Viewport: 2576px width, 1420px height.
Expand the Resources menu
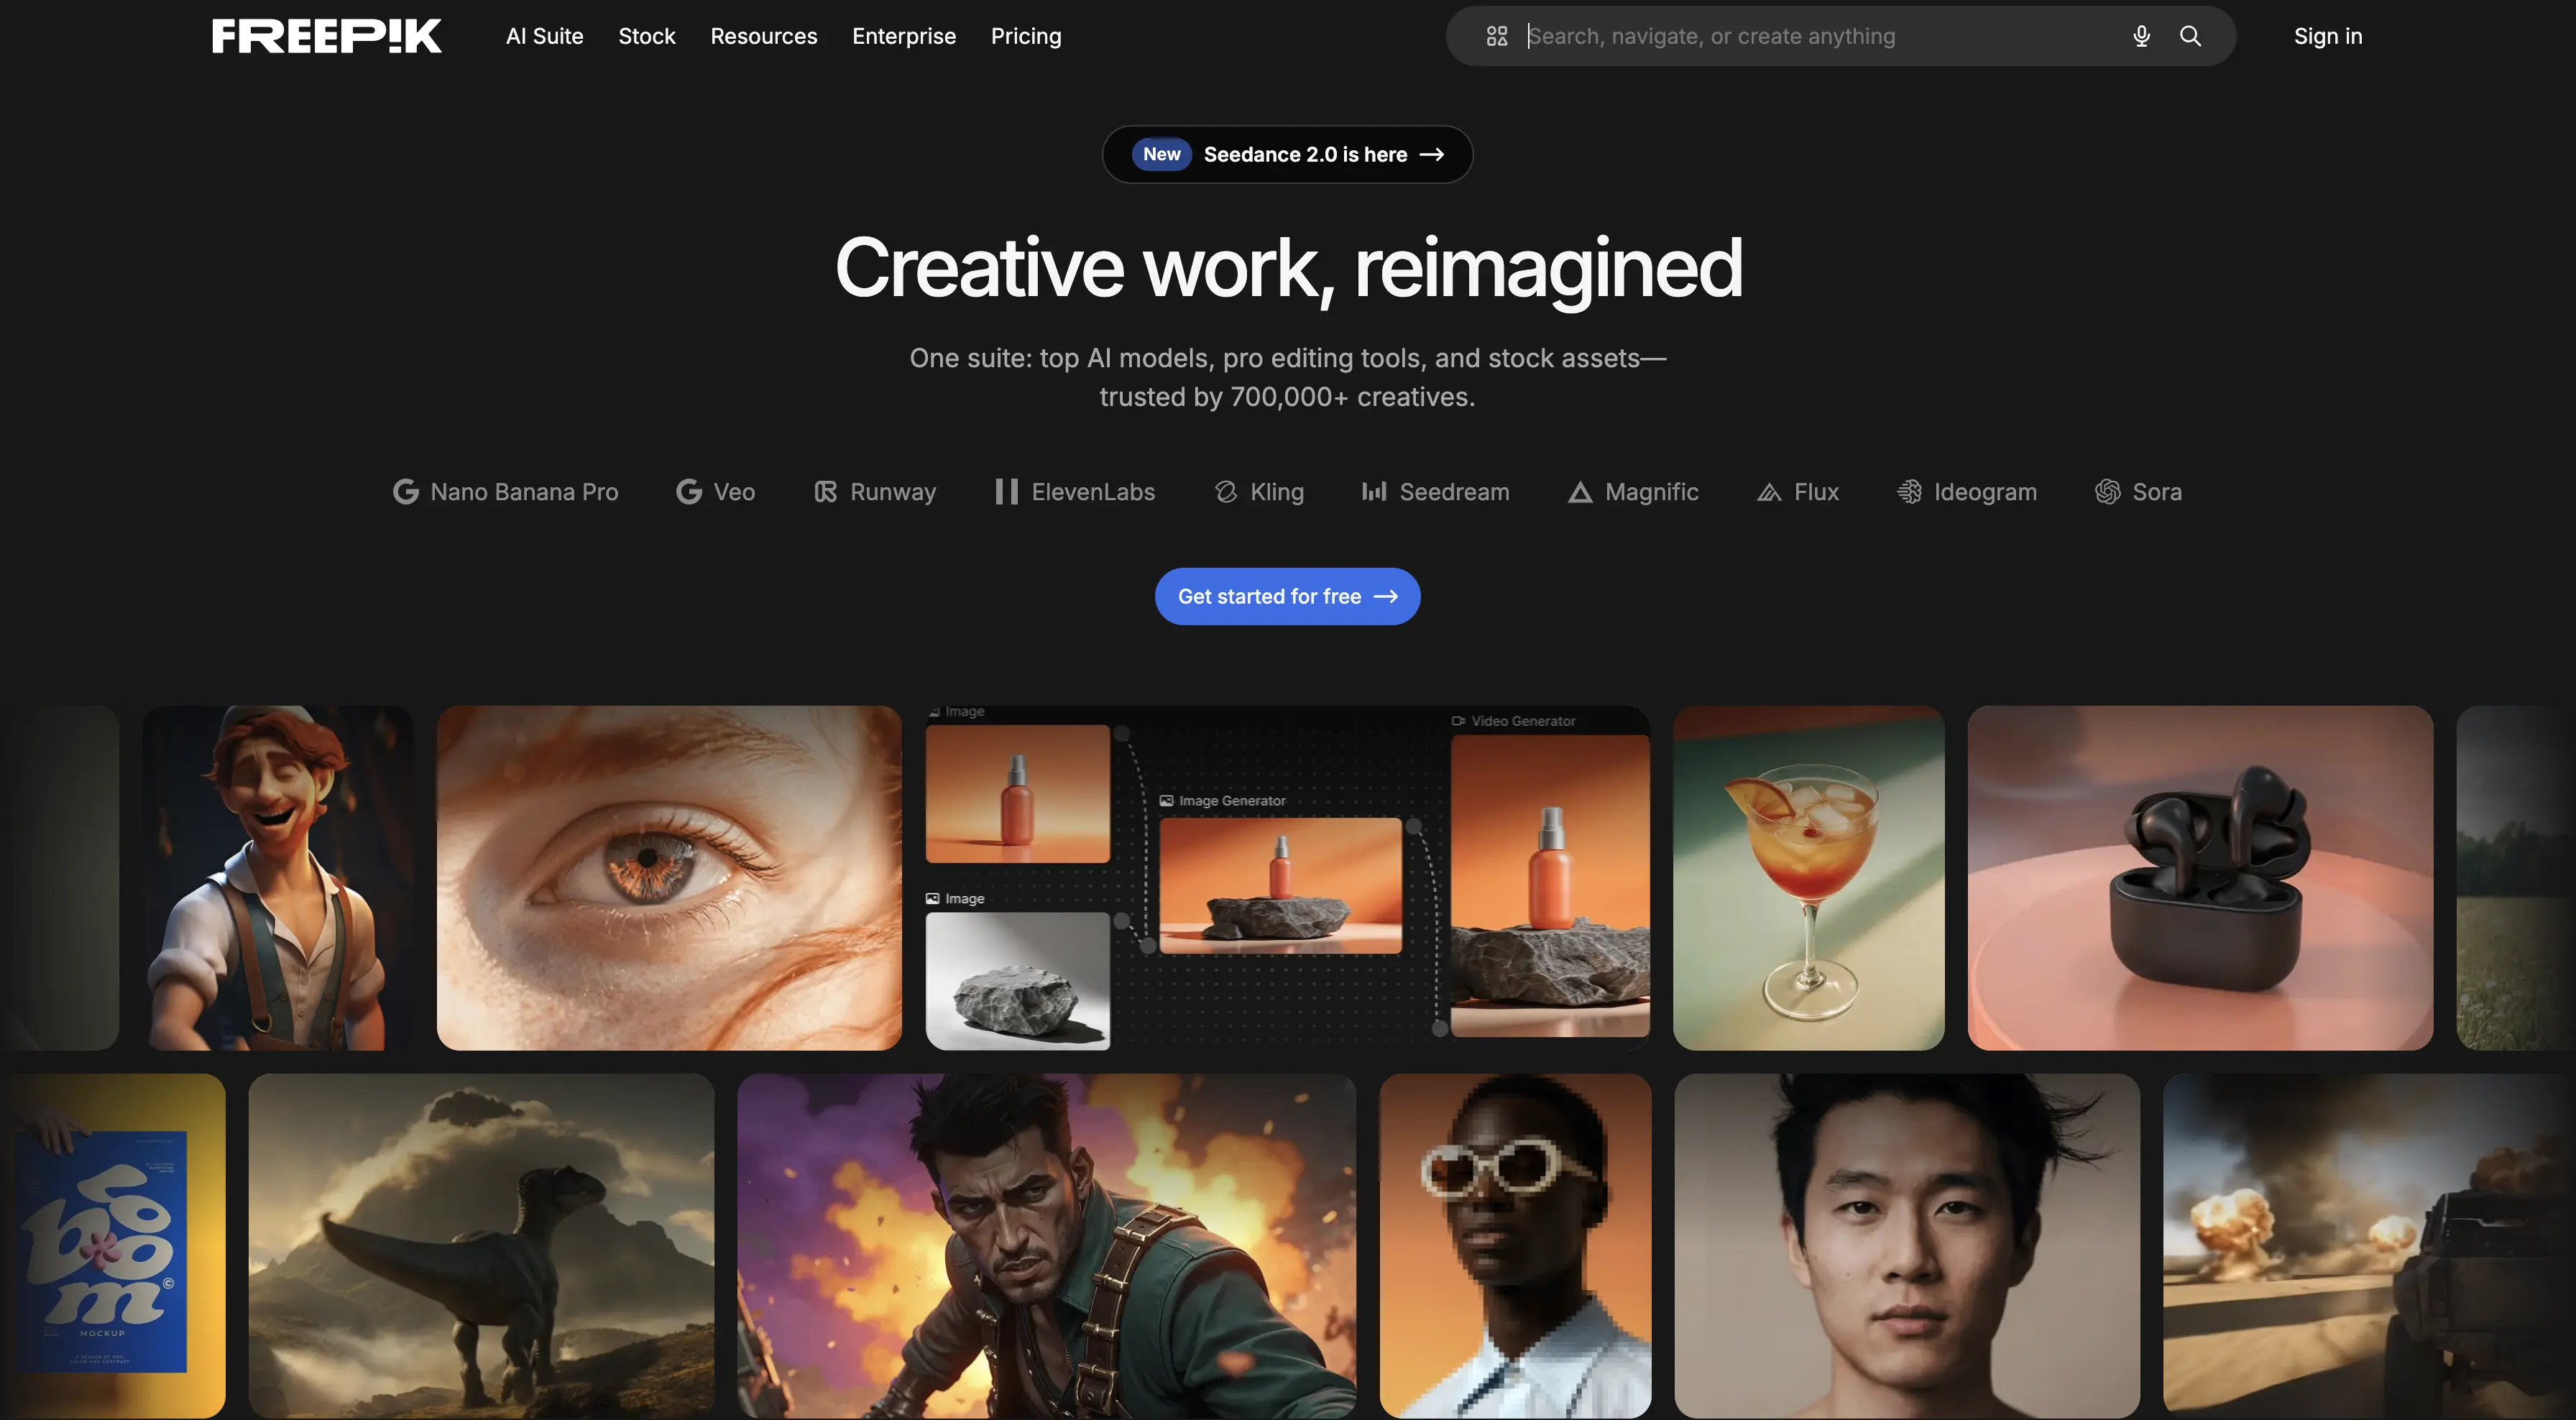(763, 36)
